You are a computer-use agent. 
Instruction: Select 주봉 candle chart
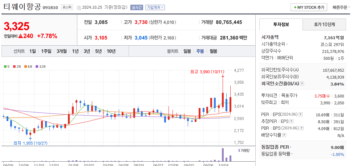200,51
